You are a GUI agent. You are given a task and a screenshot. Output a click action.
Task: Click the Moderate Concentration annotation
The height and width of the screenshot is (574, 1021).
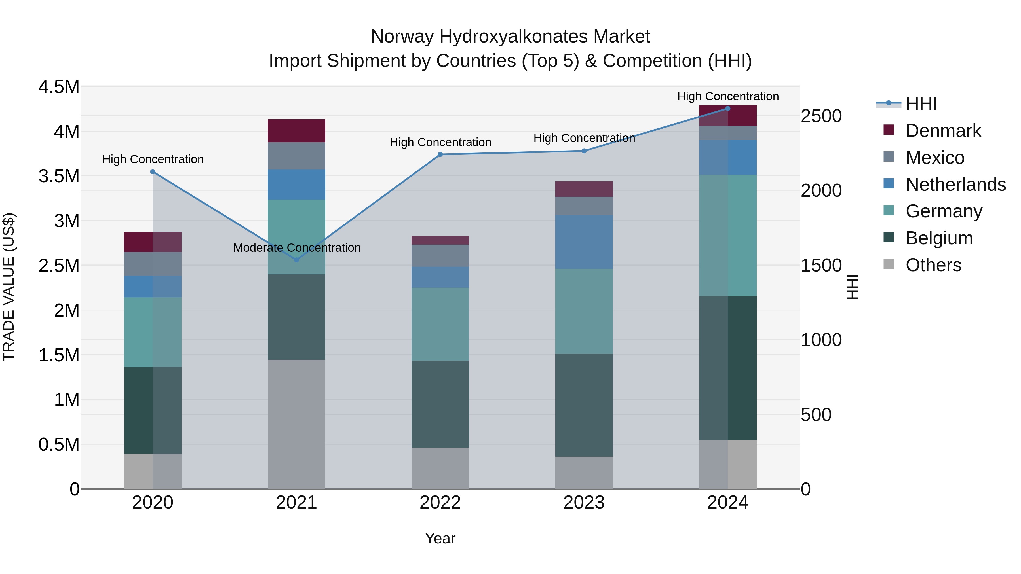(x=297, y=247)
